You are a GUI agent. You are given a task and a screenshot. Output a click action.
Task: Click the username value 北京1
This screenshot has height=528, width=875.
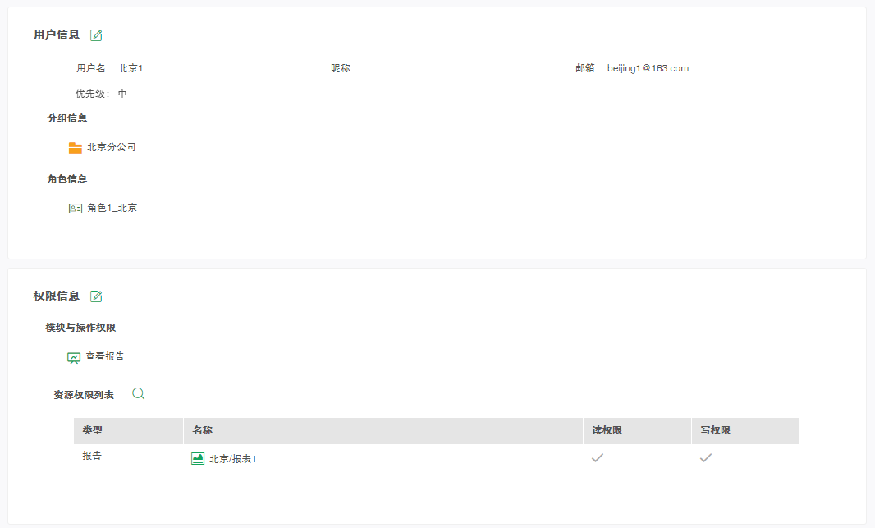(131, 68)
